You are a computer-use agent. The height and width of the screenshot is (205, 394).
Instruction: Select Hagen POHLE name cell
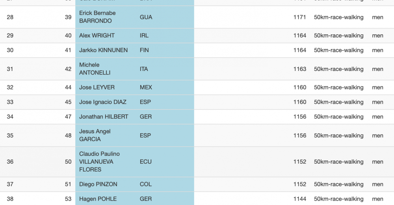[98, 199]
